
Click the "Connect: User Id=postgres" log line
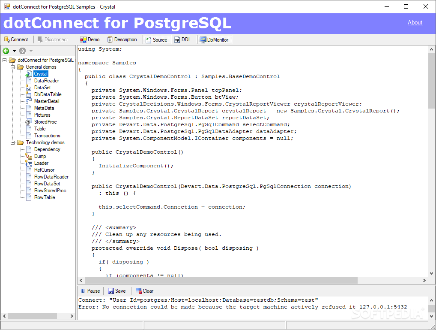coord(198,300)
